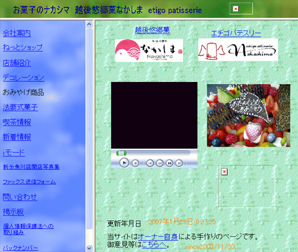Click the fast forward media button
The height and width of the screenshot is (252, 298).
[x=169, y=163]
